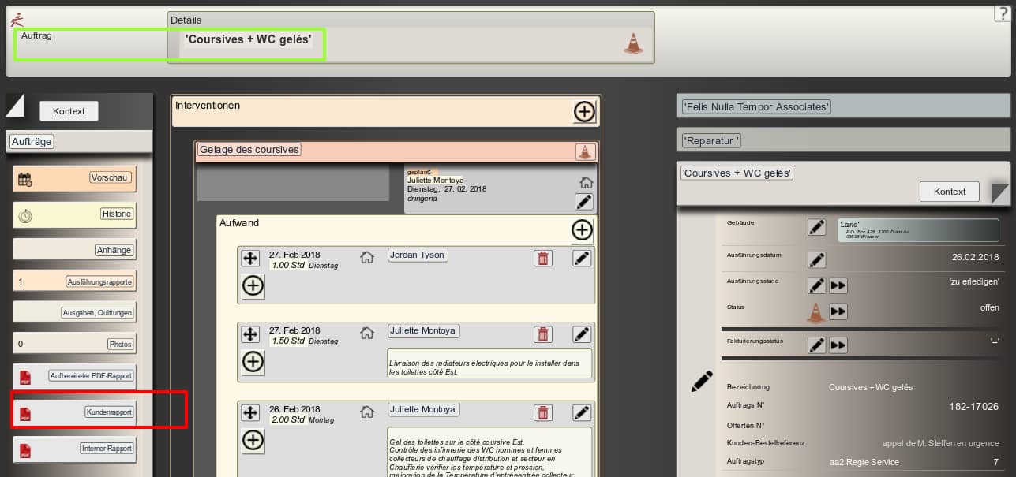Edit Jordan Tyson's 1.00 Std entry
The height and width of the screenshot is (477, 1016).
(582, 258)
